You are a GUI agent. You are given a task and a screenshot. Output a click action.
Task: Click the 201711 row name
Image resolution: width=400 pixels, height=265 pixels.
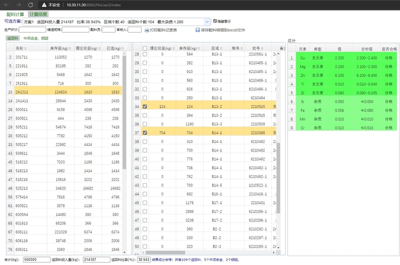(21, 57)
